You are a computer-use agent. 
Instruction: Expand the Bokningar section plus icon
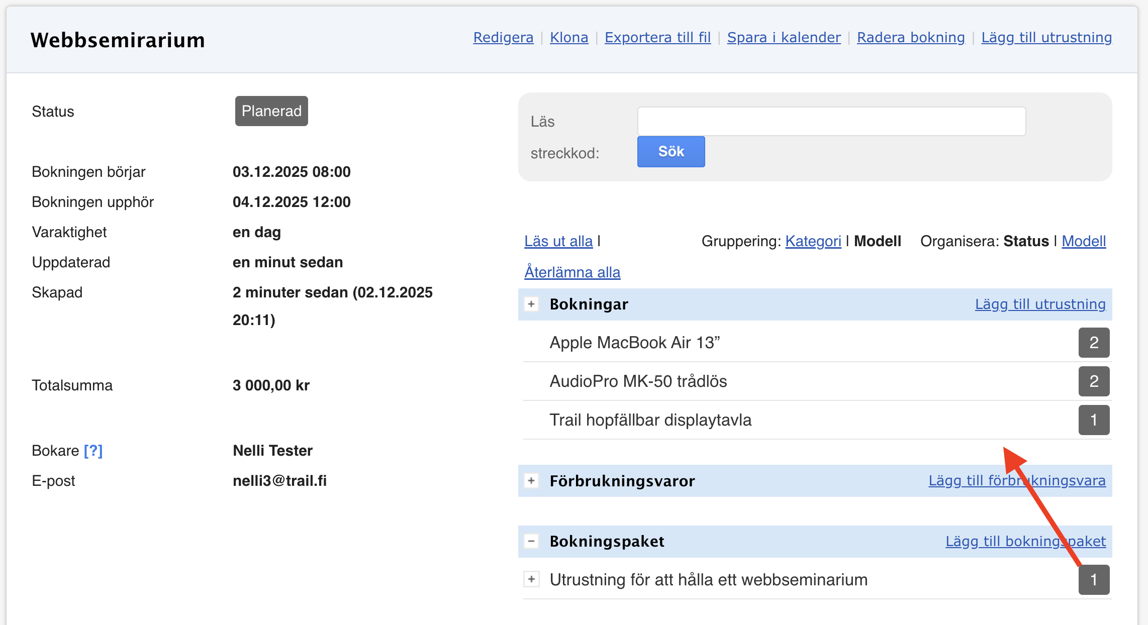[531, 304]
